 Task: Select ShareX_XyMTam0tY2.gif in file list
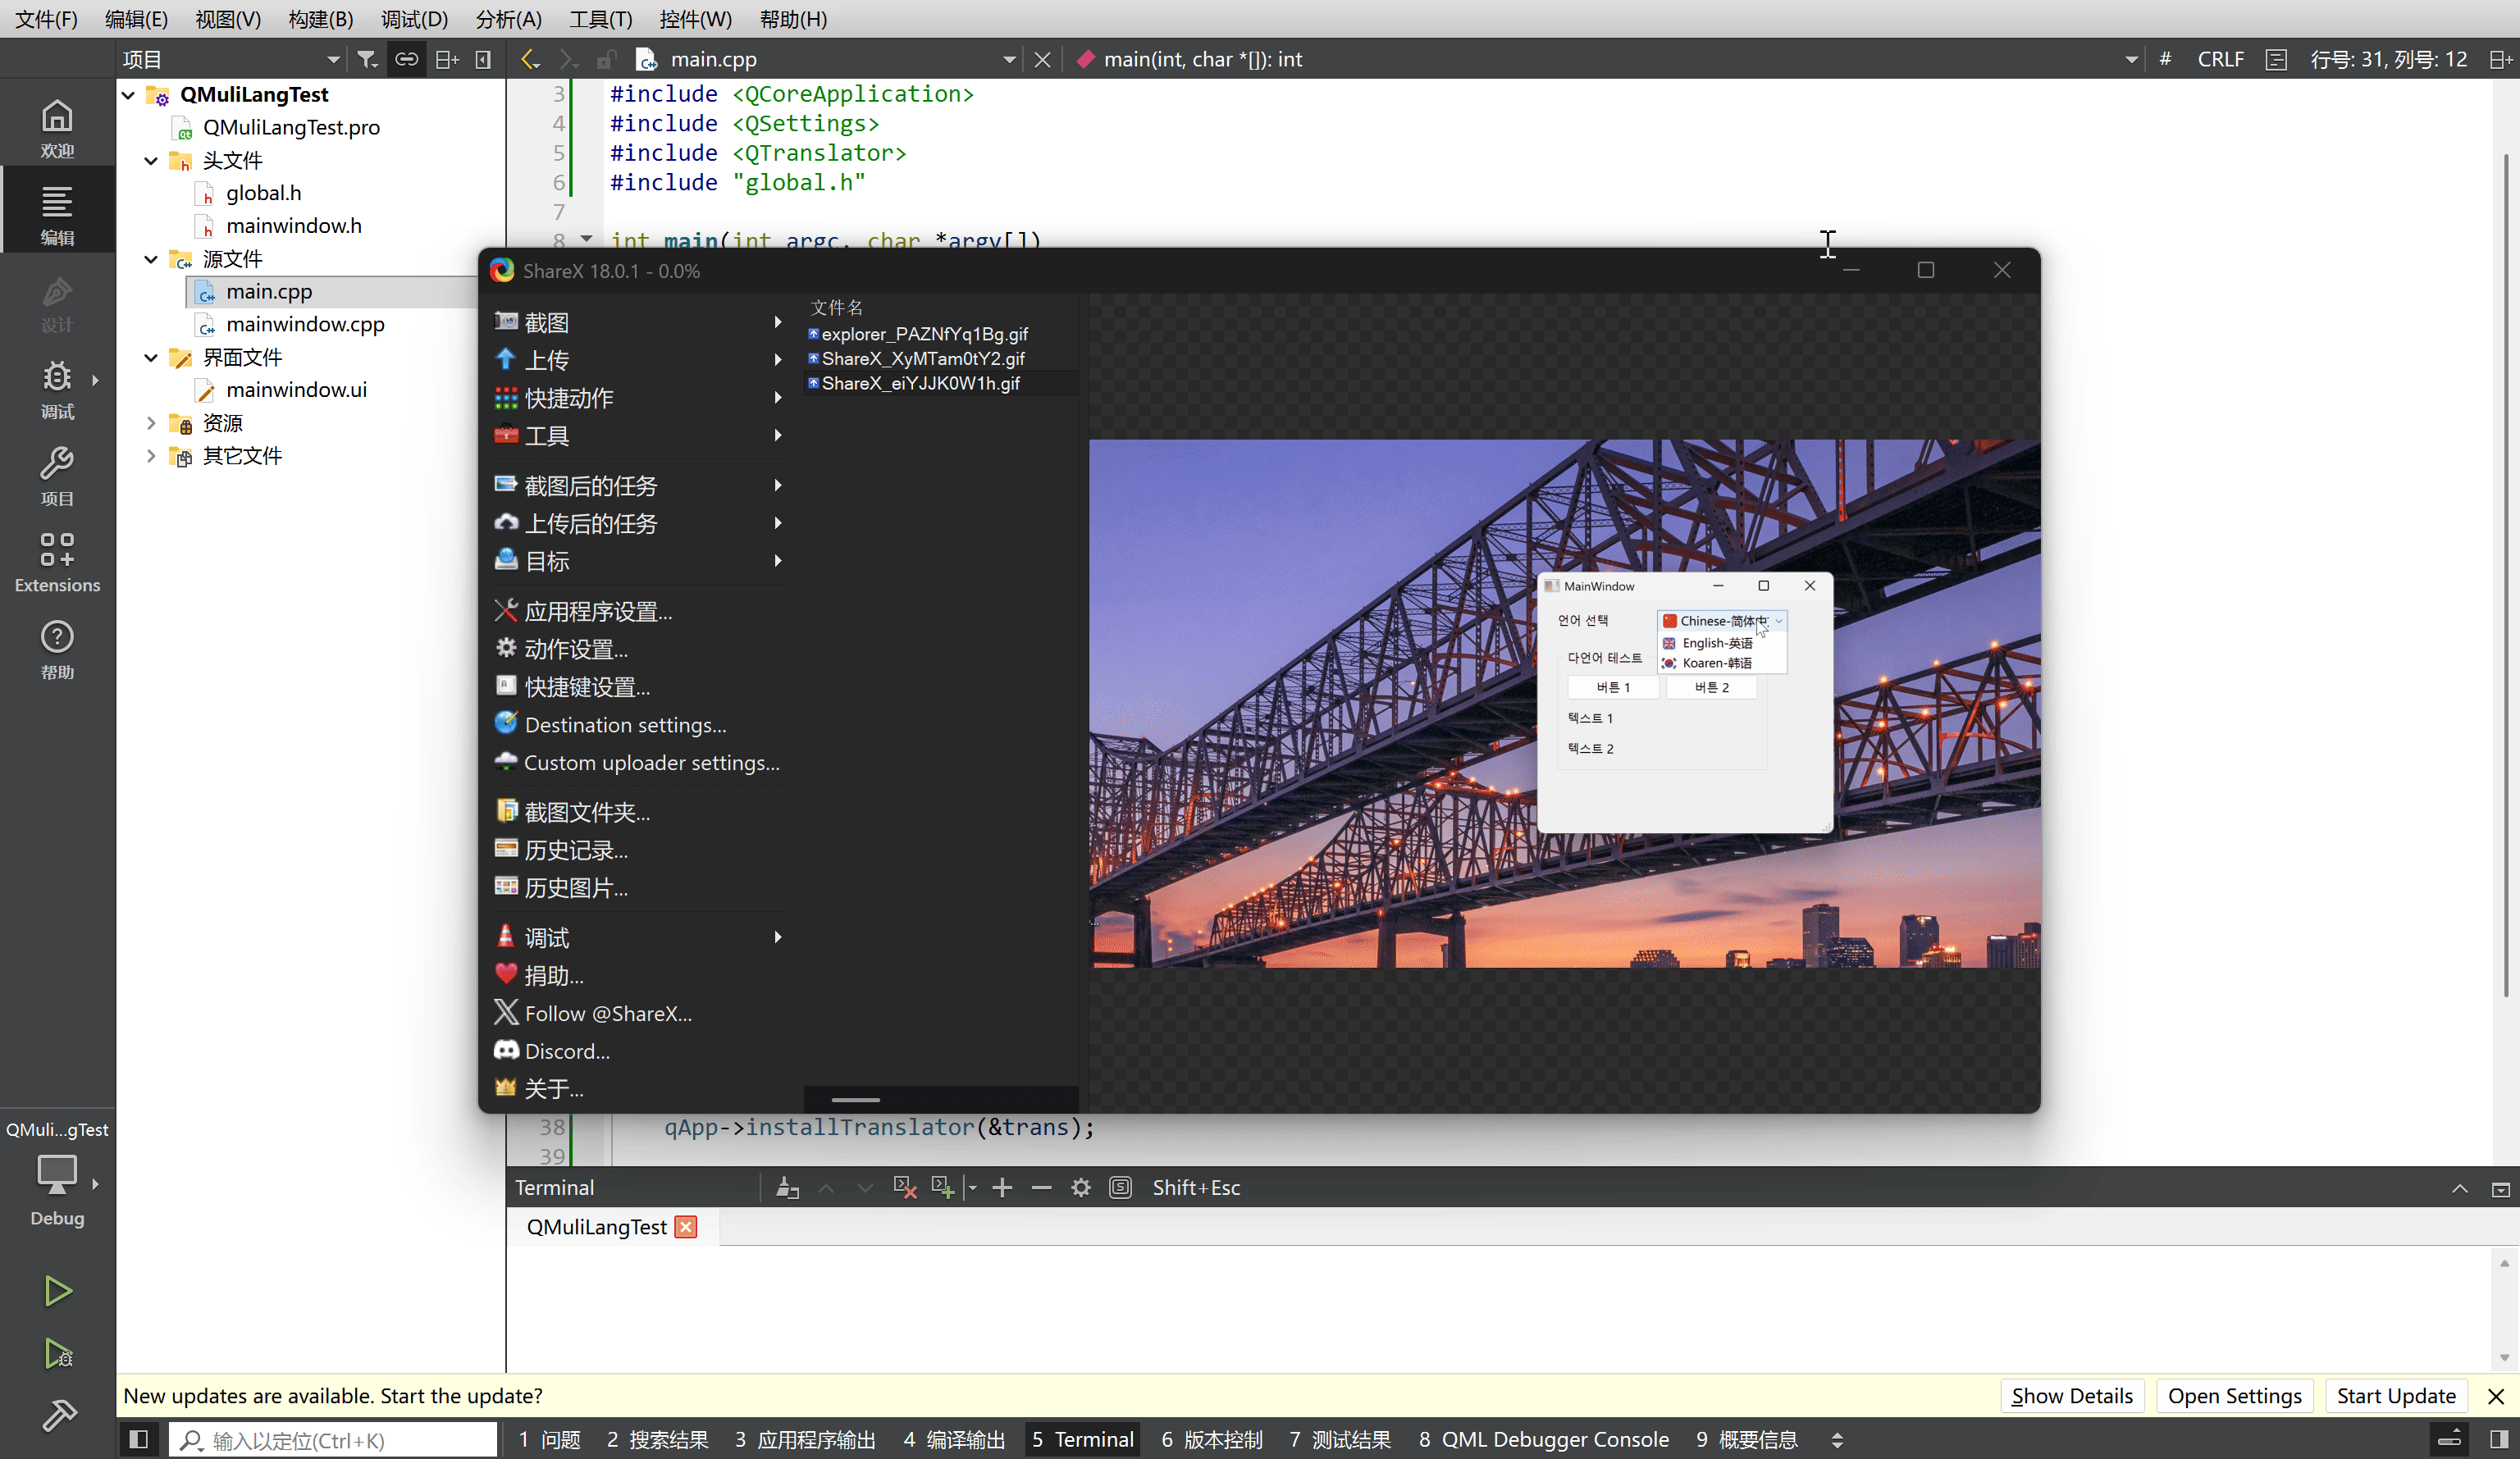(922, 359)
